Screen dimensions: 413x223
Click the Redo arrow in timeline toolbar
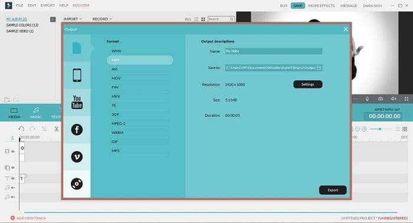(x=32, y=129)
